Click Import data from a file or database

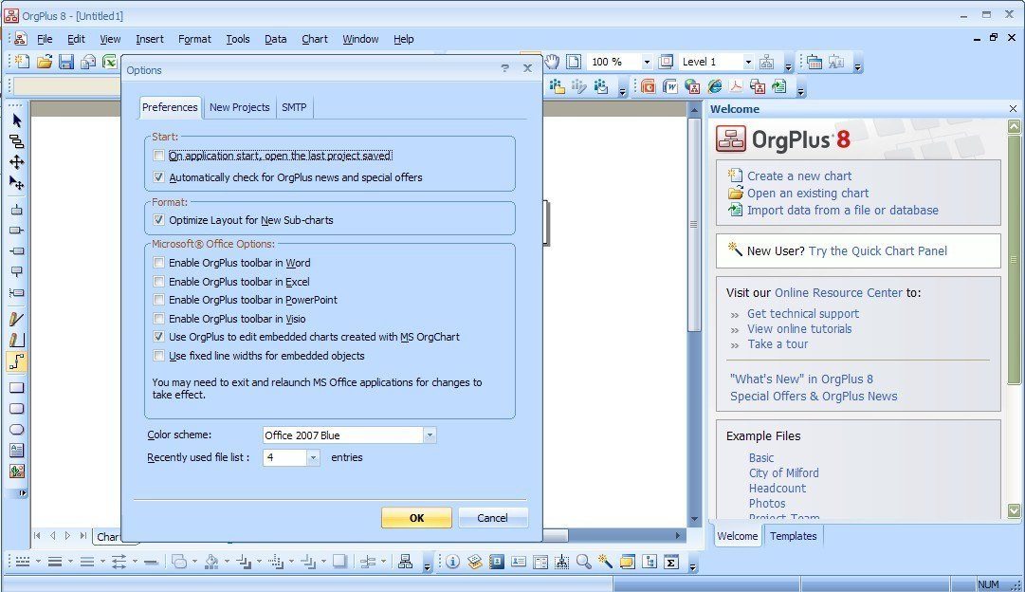[x=843, y=210]
